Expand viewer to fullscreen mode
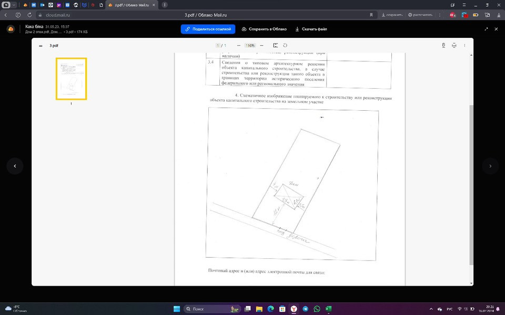Image resolution: width=505 pixels, height=315 pixels. pyautogui.click(x=486, y=29)
